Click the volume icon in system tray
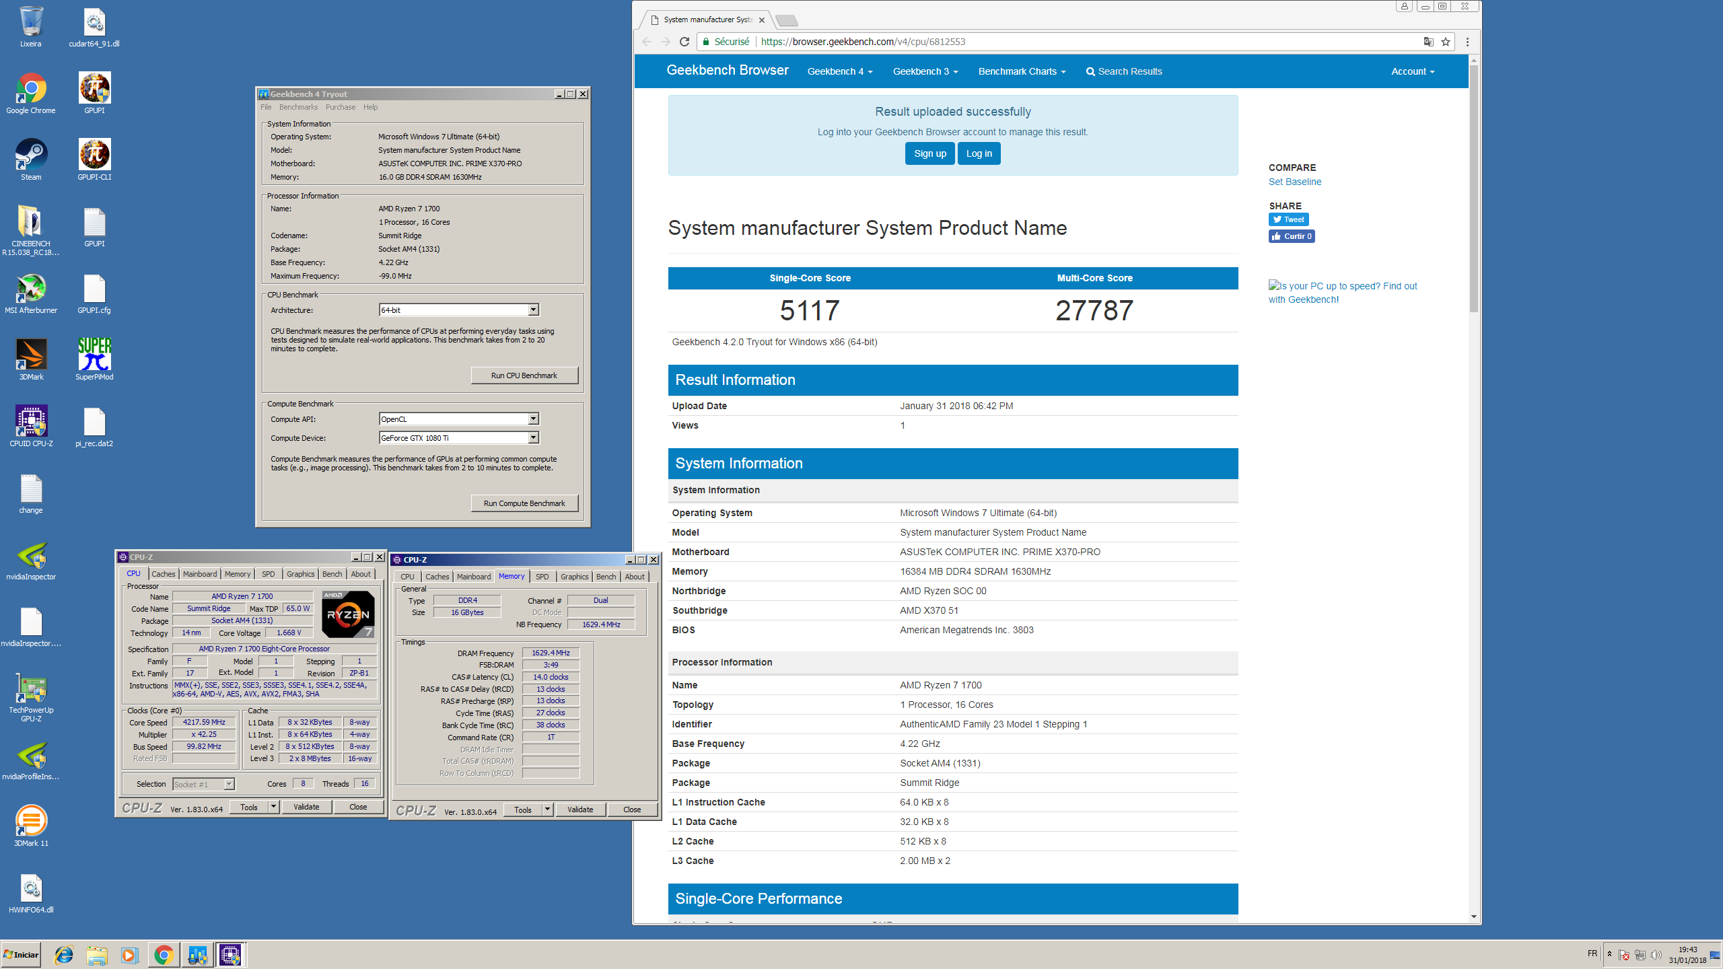The width and height of the screenshot is (1723, 969). click(x=1656, y=955)
